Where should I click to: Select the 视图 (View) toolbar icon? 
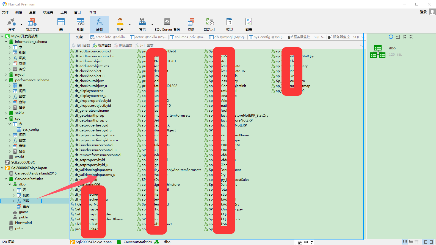pos(80,24)
